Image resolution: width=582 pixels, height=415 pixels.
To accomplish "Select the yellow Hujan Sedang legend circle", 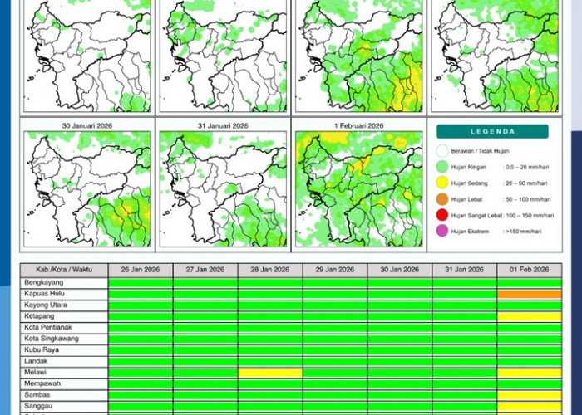I will tap(441, 183).
